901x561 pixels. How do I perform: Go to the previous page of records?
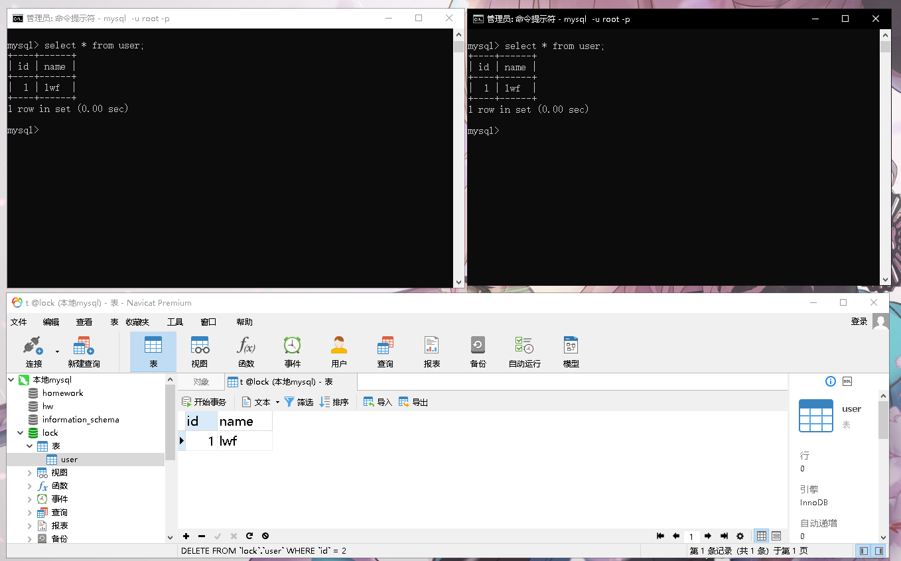click(676, 536)
